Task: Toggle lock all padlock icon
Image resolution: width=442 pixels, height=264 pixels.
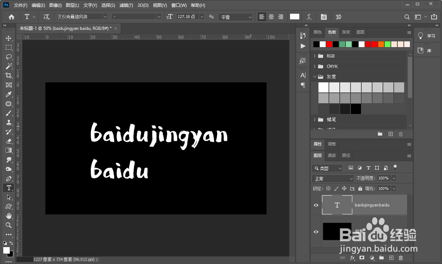Action: tap(360, 188)
